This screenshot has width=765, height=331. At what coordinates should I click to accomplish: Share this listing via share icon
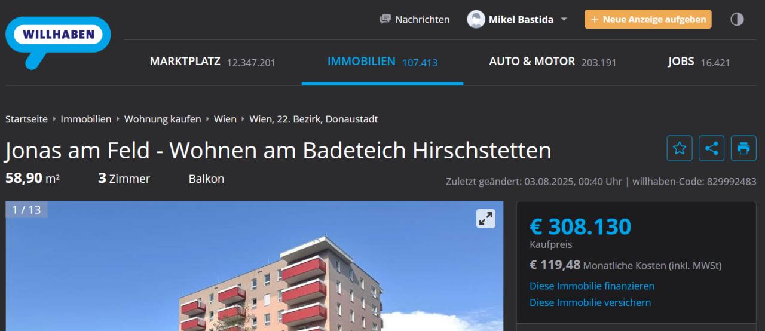click(711, 148)
